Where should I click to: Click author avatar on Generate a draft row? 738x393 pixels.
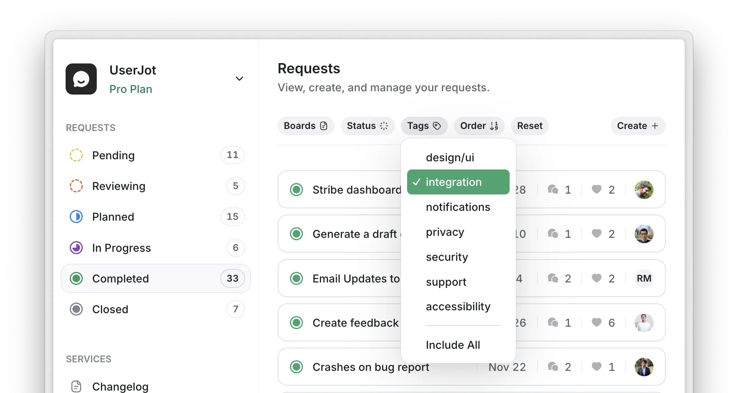[x=644, y=234]
